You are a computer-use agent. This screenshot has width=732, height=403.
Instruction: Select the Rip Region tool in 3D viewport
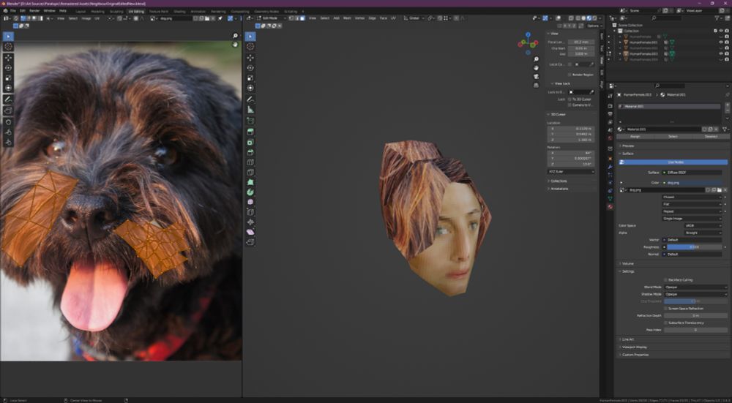[250, 242]
